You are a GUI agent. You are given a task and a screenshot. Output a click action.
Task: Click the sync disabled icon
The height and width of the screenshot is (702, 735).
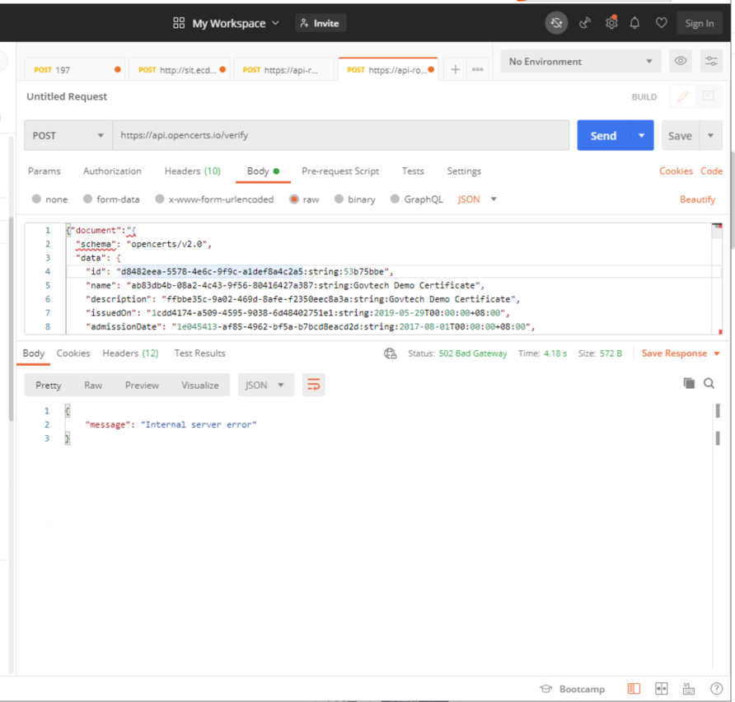point(556,23)
